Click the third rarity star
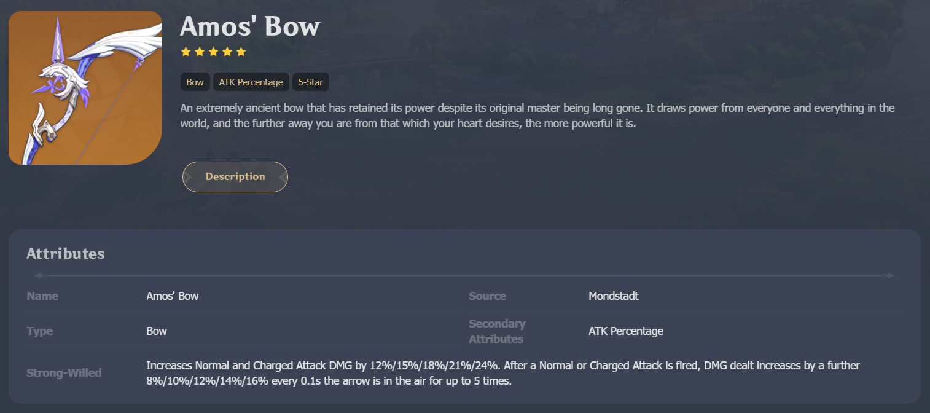Screen dimensions: 930x413 [213, 52]
